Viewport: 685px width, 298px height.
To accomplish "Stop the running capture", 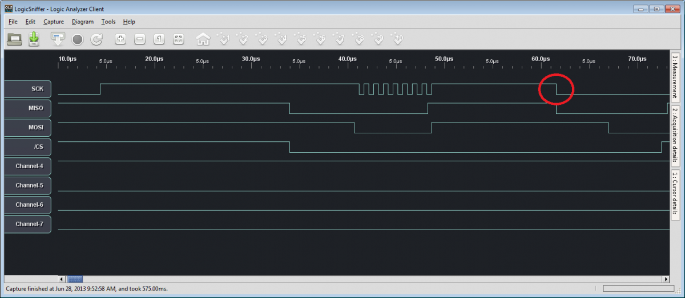I will click(78, 39).
